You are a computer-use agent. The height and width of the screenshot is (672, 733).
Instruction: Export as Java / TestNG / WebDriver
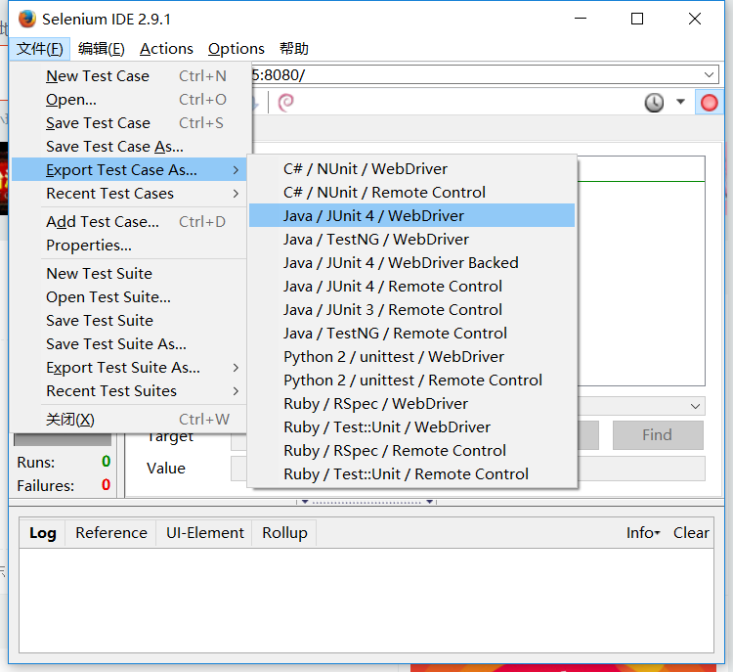(x=411, y=239)
